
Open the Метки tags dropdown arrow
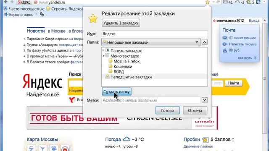tap(205, 100)
